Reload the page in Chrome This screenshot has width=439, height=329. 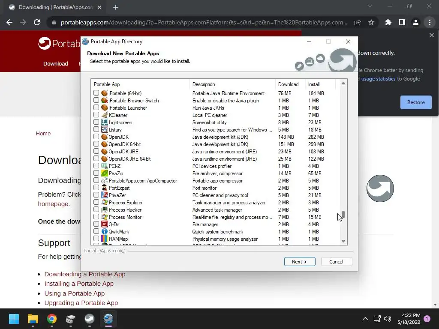(x=37, y=22)
